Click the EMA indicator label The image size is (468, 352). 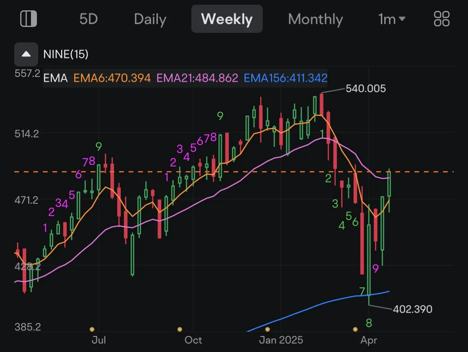point(56,78)
